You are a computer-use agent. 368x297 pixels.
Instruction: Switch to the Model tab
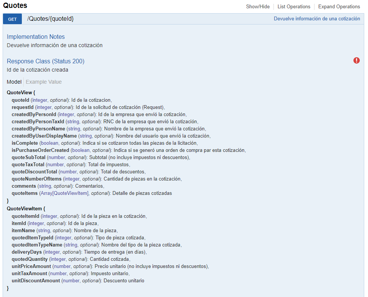coord(14,82)
